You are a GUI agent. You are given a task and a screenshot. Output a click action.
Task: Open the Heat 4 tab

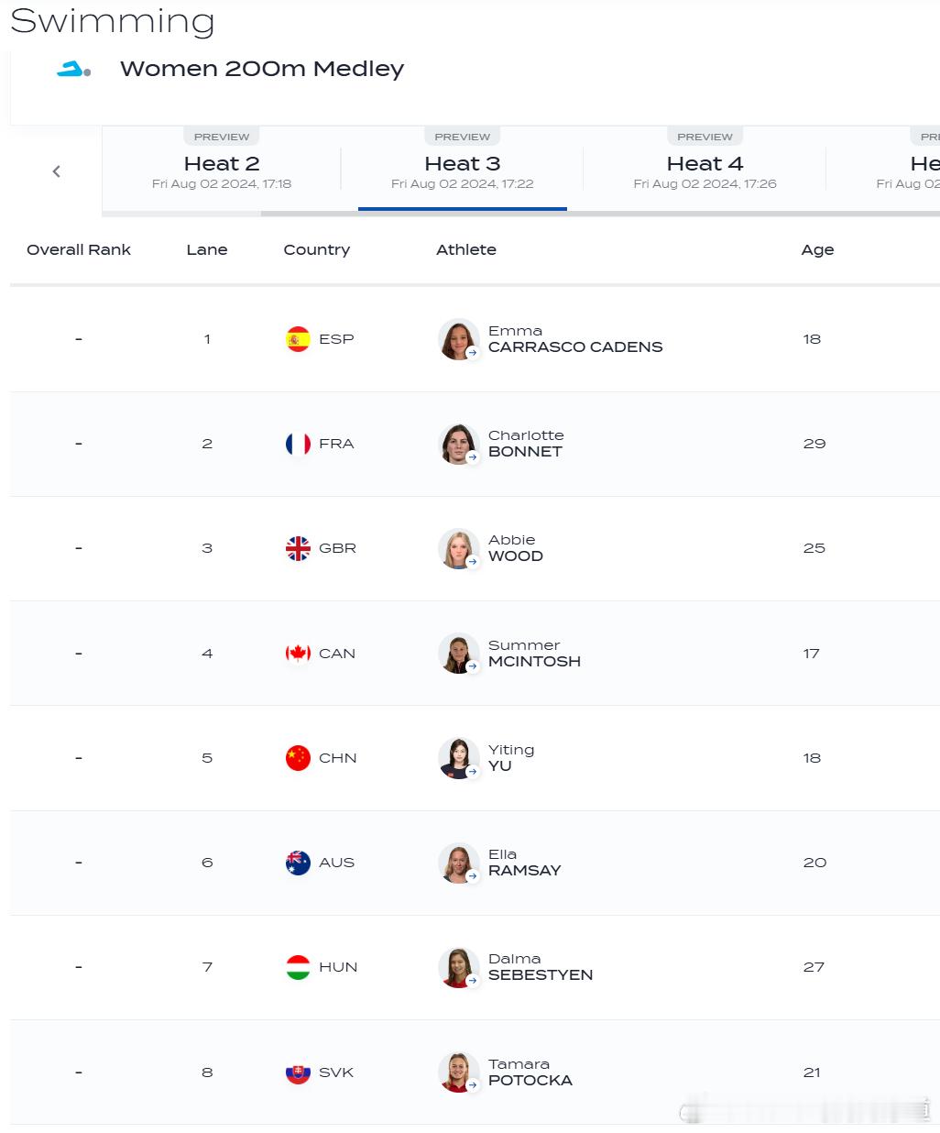pos(705,170)
